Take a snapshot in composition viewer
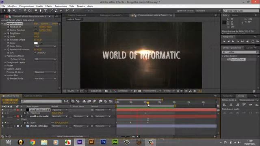The image size is (260, 146). (x=106, y=91)
